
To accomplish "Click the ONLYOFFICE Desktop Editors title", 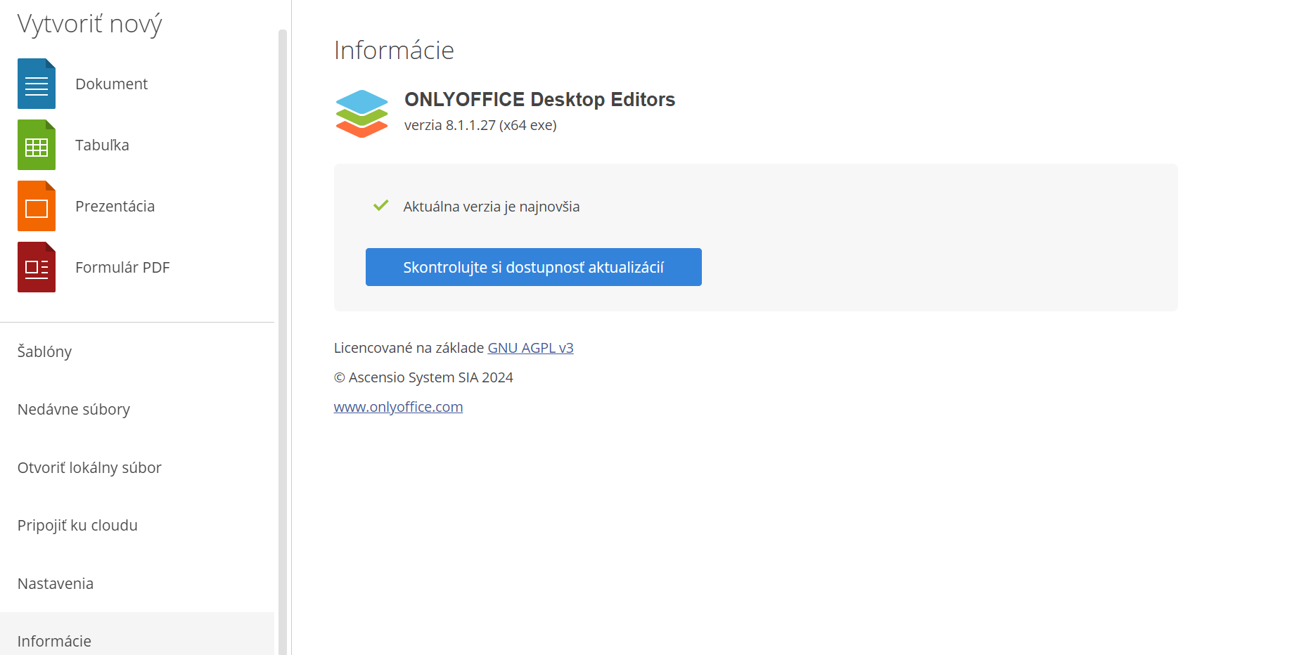I will pyautogui.click(x=539, y=99).
